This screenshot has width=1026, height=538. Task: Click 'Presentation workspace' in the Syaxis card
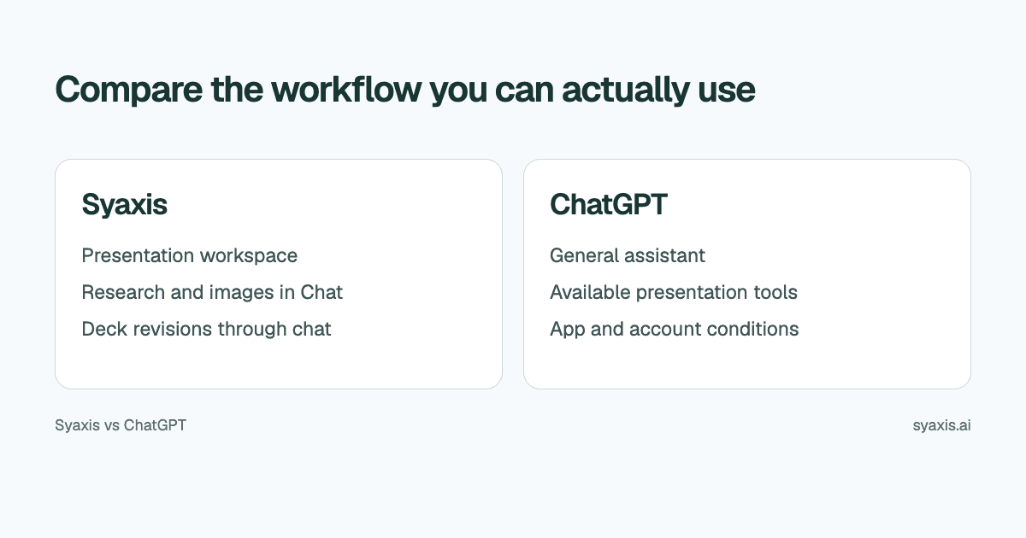click(190, 255)
